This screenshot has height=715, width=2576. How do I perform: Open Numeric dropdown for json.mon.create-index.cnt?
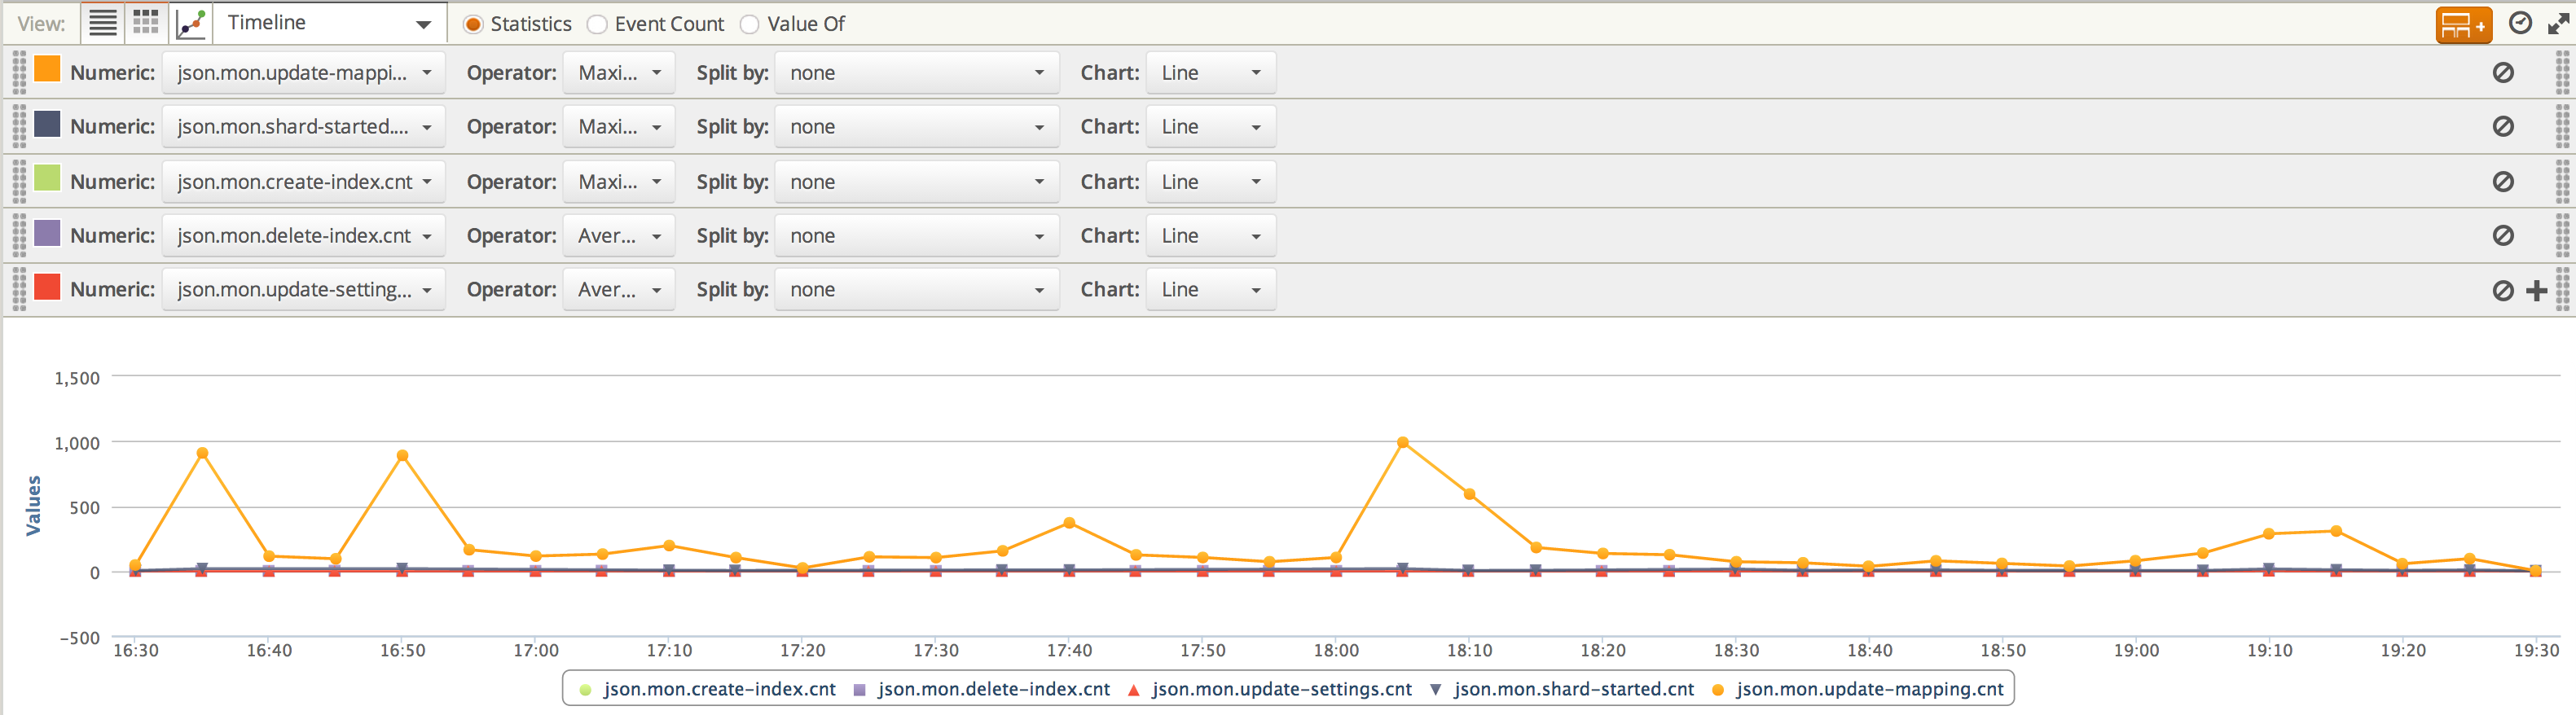pos(303,182)
